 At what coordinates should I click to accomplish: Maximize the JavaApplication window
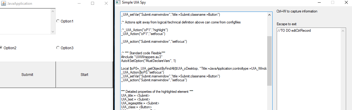pyautogui.click(x=93, y=3)
